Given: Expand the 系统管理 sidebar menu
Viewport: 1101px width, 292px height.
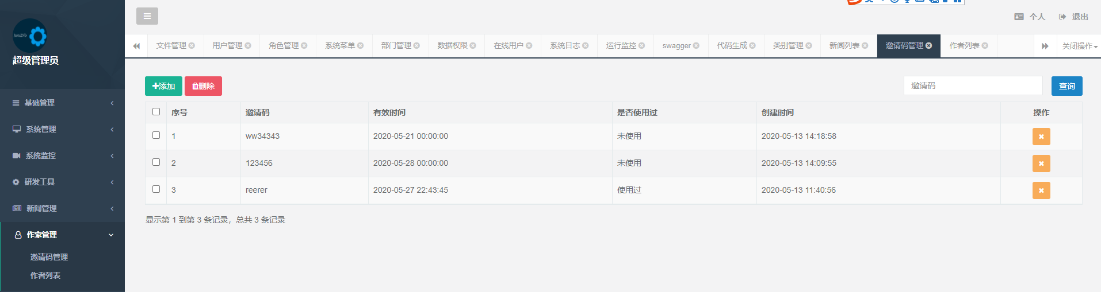Looking at the screenshot, I should pos(62,129).
